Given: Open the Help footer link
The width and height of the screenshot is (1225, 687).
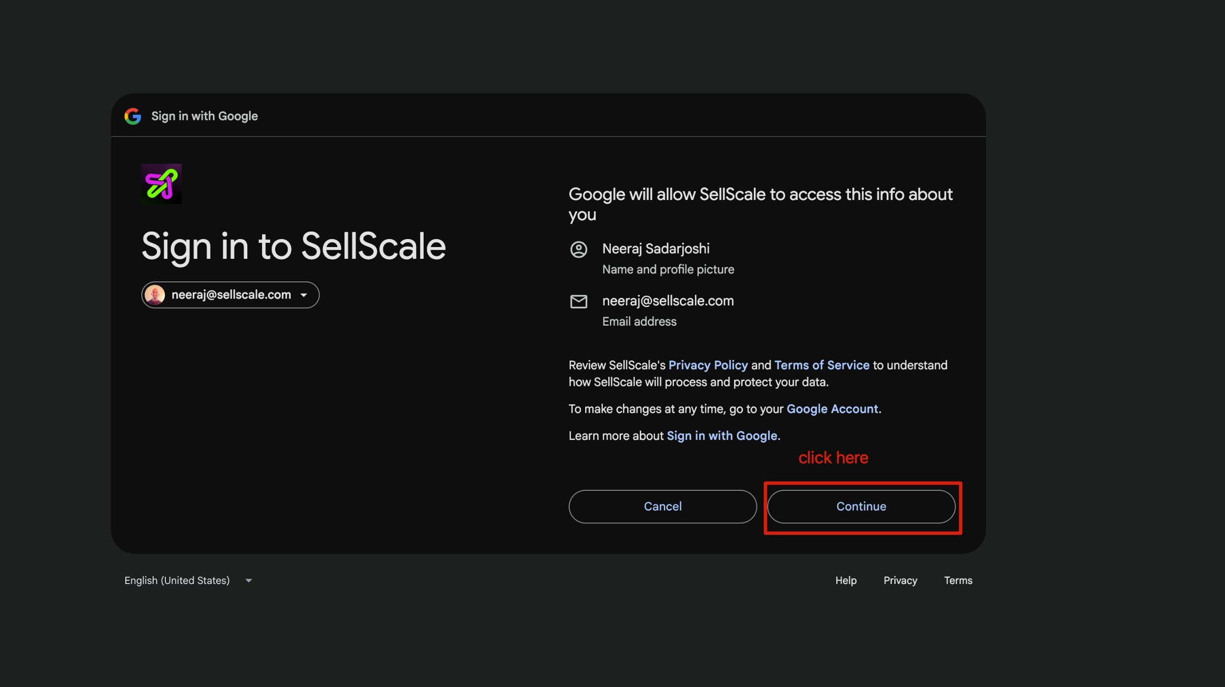Looking at the screenshot, I should coord(846,580).
